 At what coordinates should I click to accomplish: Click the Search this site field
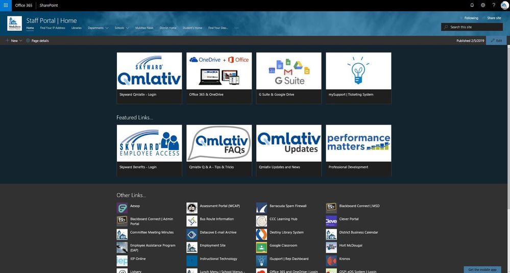(472, 27)
